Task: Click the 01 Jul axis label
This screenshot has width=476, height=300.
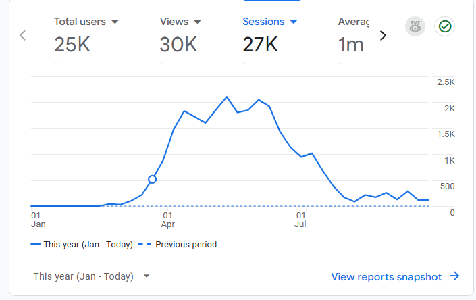Action: click(300, 220)
